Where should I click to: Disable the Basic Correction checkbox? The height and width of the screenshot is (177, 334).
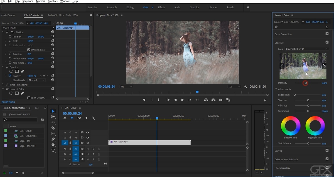[327, 34]
